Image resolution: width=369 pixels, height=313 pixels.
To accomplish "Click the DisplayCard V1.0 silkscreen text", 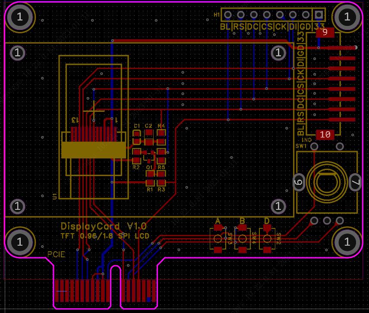I will tap(104, 226).
